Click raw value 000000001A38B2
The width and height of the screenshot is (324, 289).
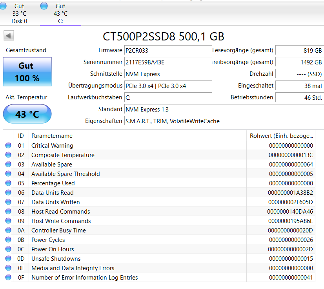290,193
